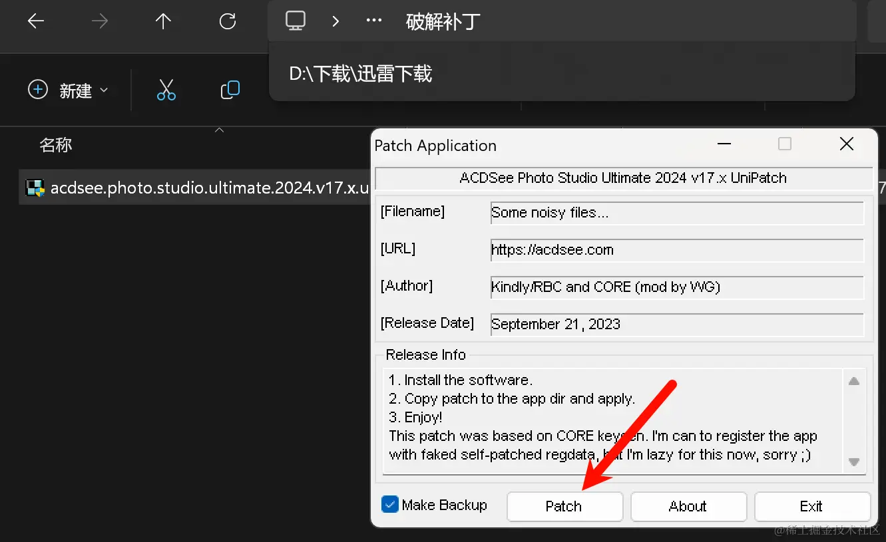Click the Release Info scroll down arrow
The width and height of the screenshot is (886, 542).
(x=854, y=462)
